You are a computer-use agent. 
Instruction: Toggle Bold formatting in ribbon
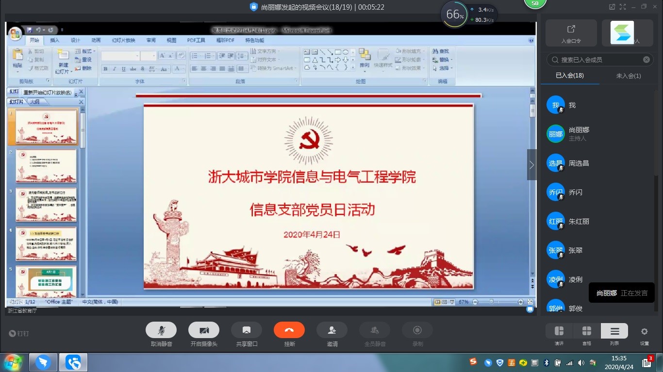pyautogui.click(x=105, y=69)
